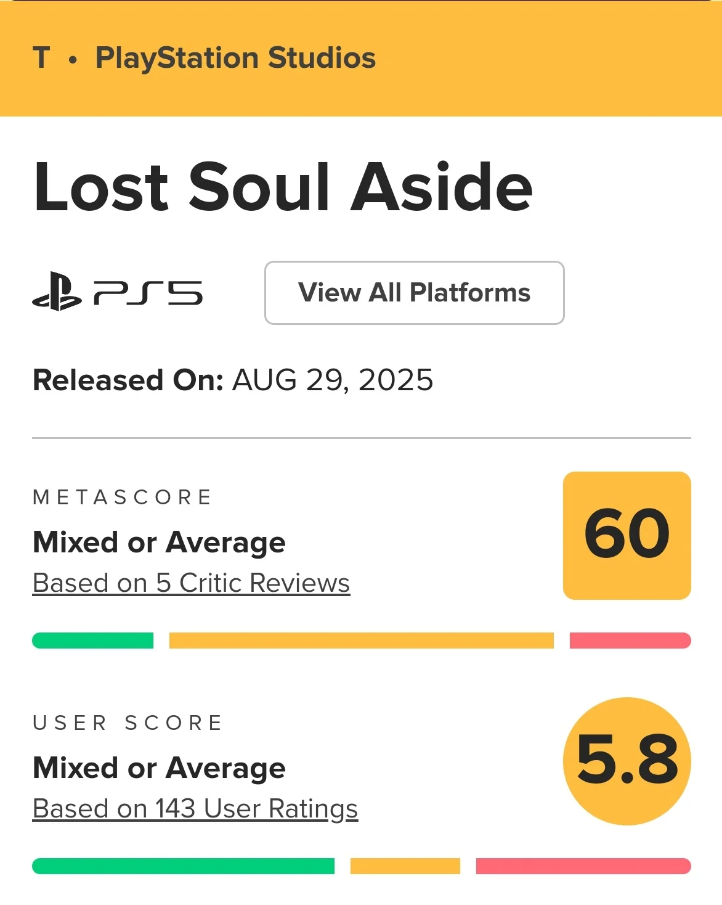Click the T rating label
This screenshot has height=905, width=722.
pyautogui.click(x=41, y=58)
